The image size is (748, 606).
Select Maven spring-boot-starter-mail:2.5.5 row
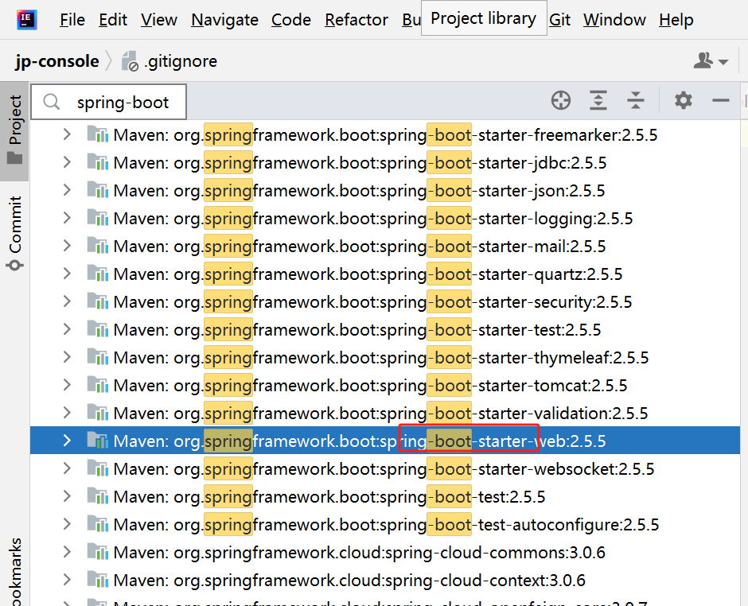(x=385, y=246)
